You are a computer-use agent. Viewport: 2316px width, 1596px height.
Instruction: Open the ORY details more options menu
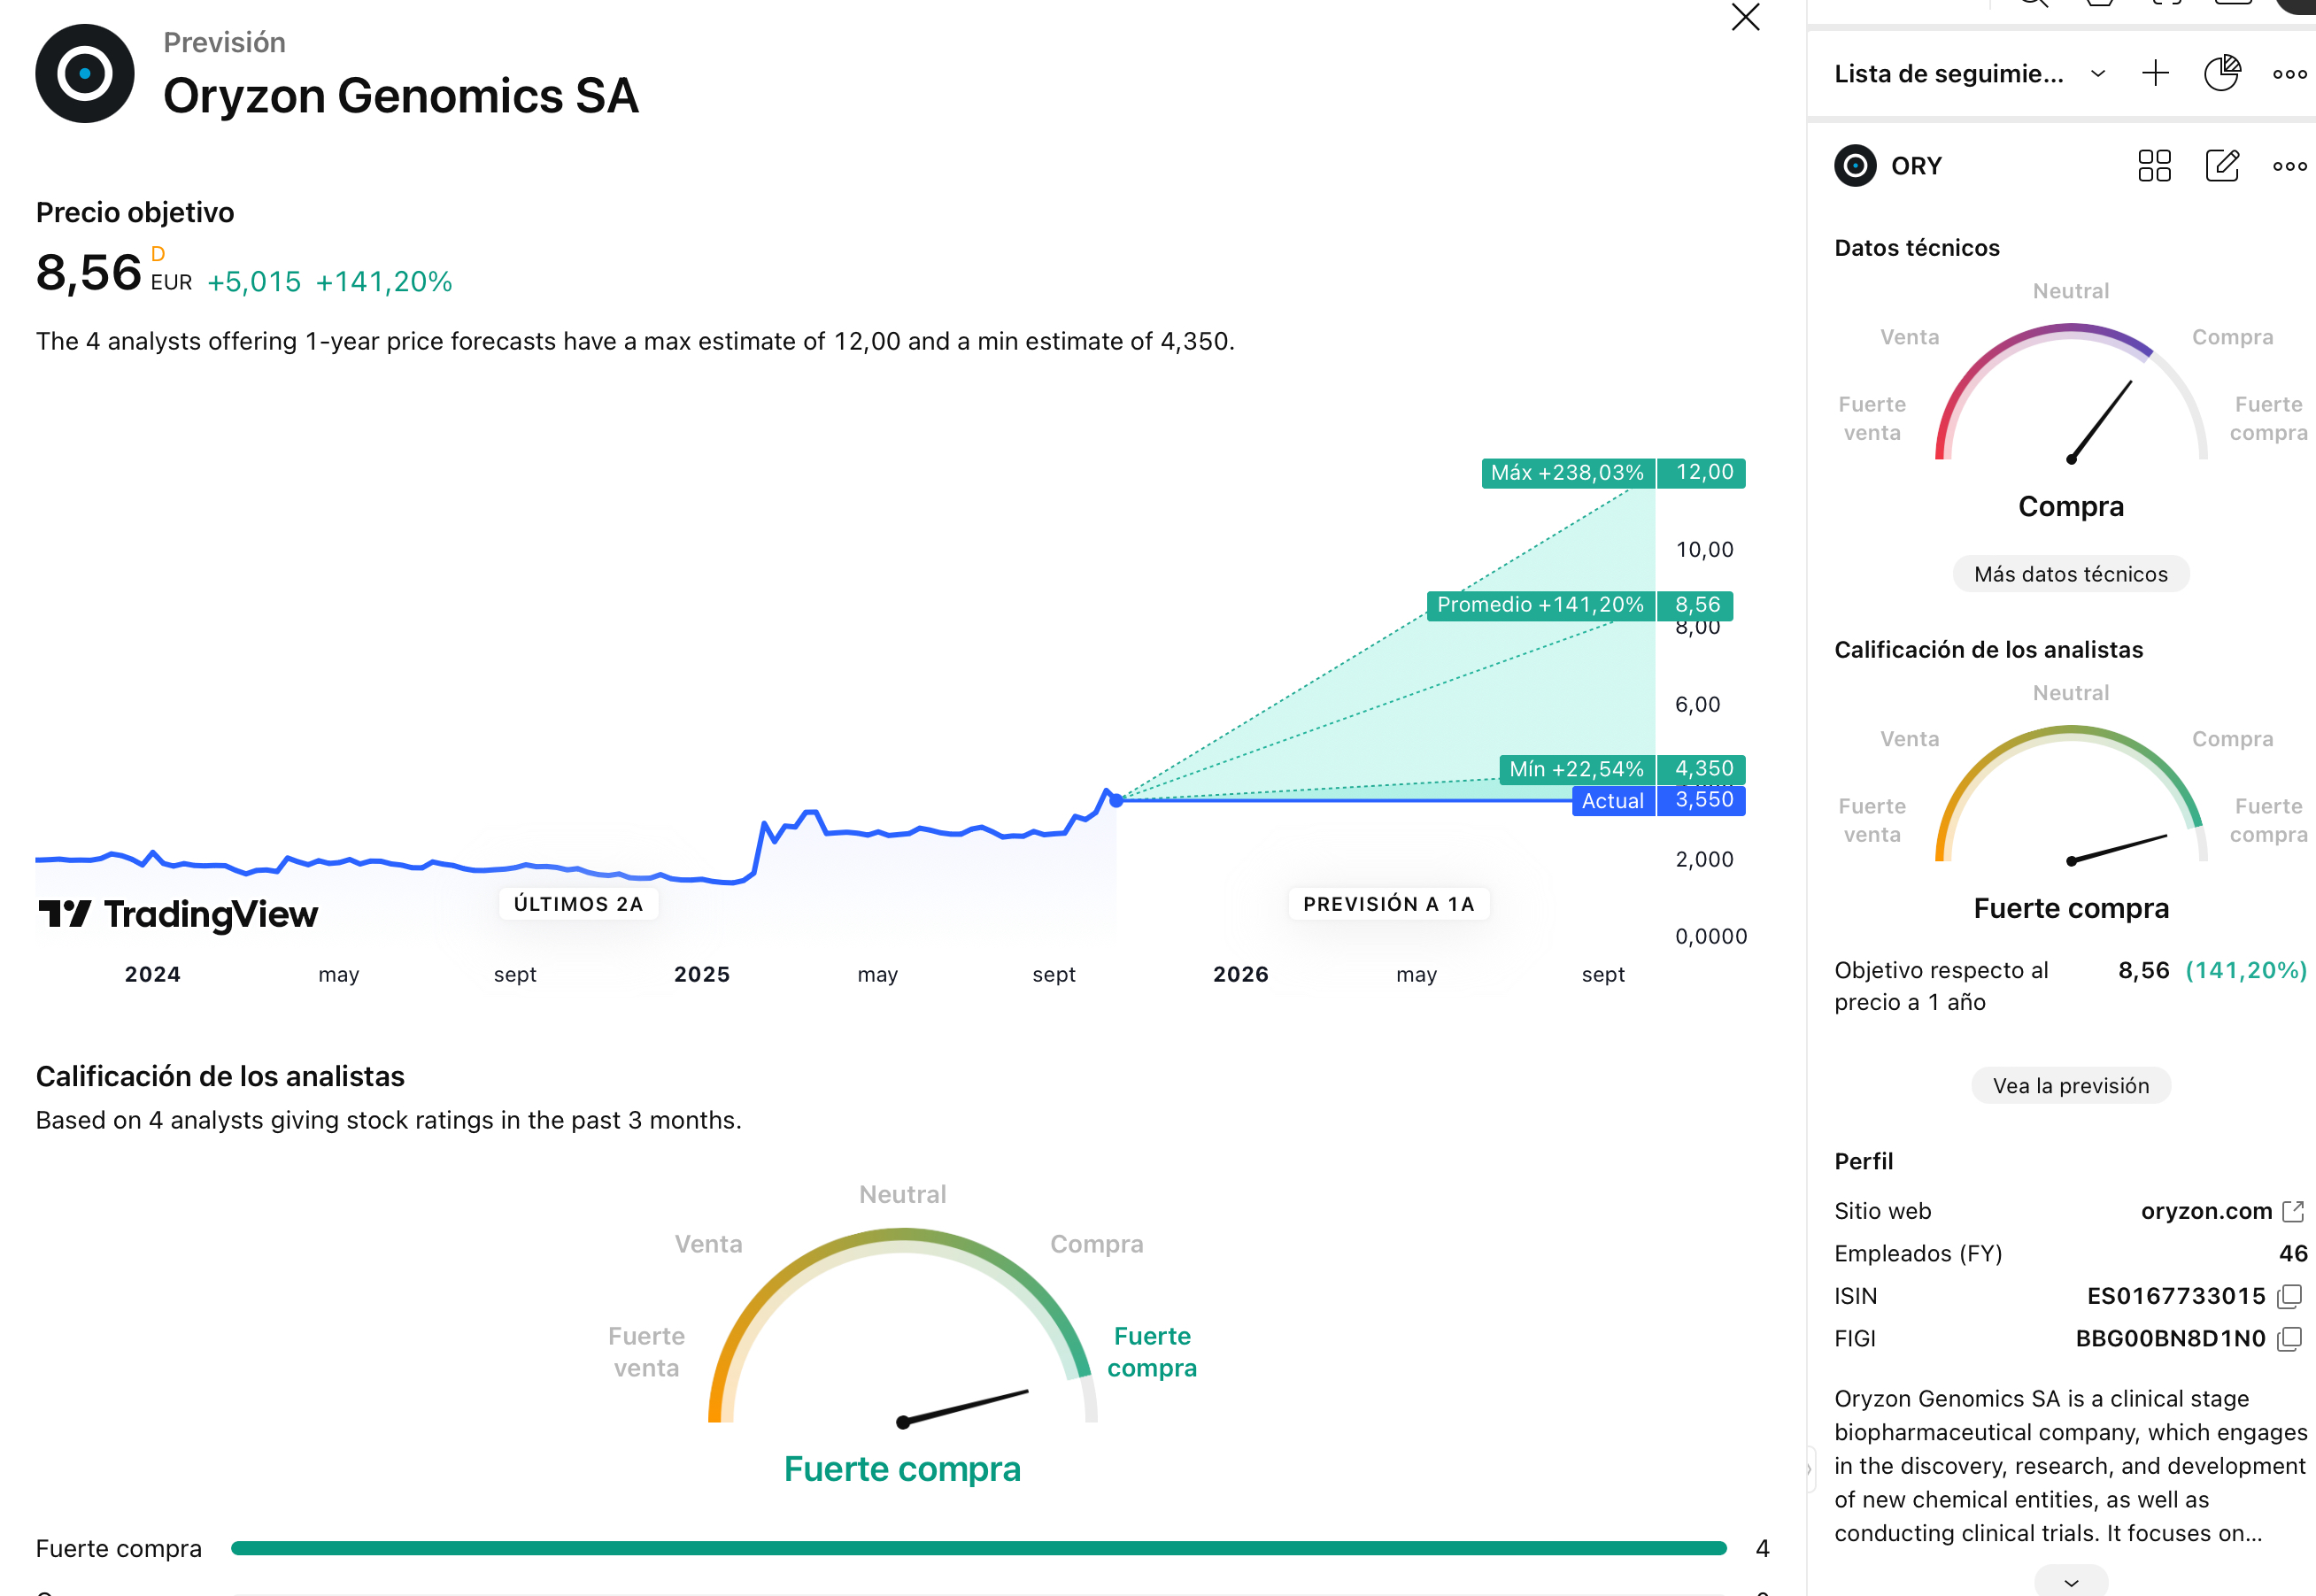click(2289, 166)
